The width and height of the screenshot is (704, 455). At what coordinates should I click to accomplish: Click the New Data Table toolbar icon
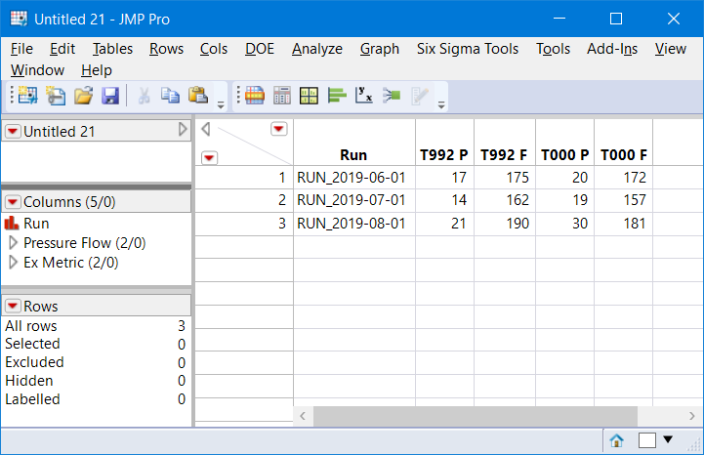pyautogui.click(x=28, y=96)
